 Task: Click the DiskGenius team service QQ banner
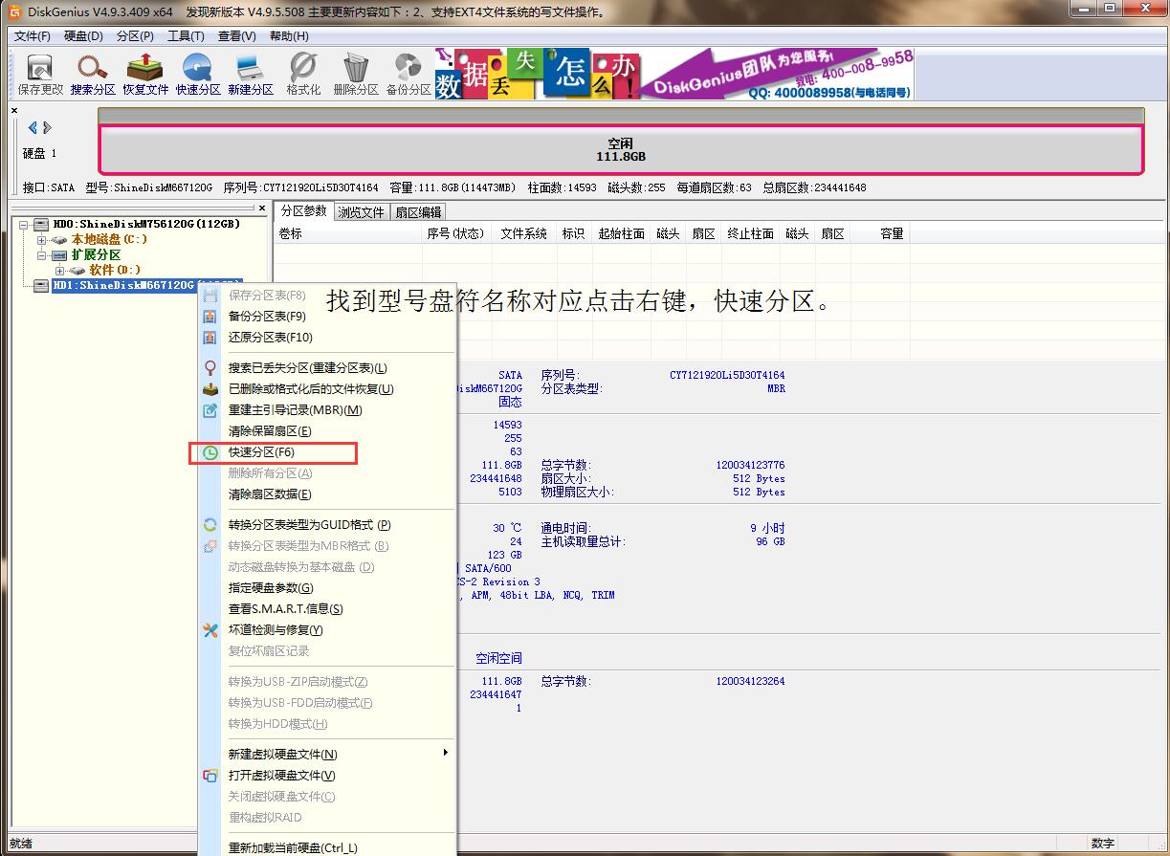[x=778, y=74]
